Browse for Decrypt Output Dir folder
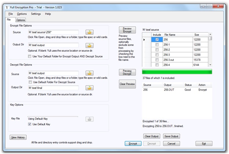 (90, 88)
